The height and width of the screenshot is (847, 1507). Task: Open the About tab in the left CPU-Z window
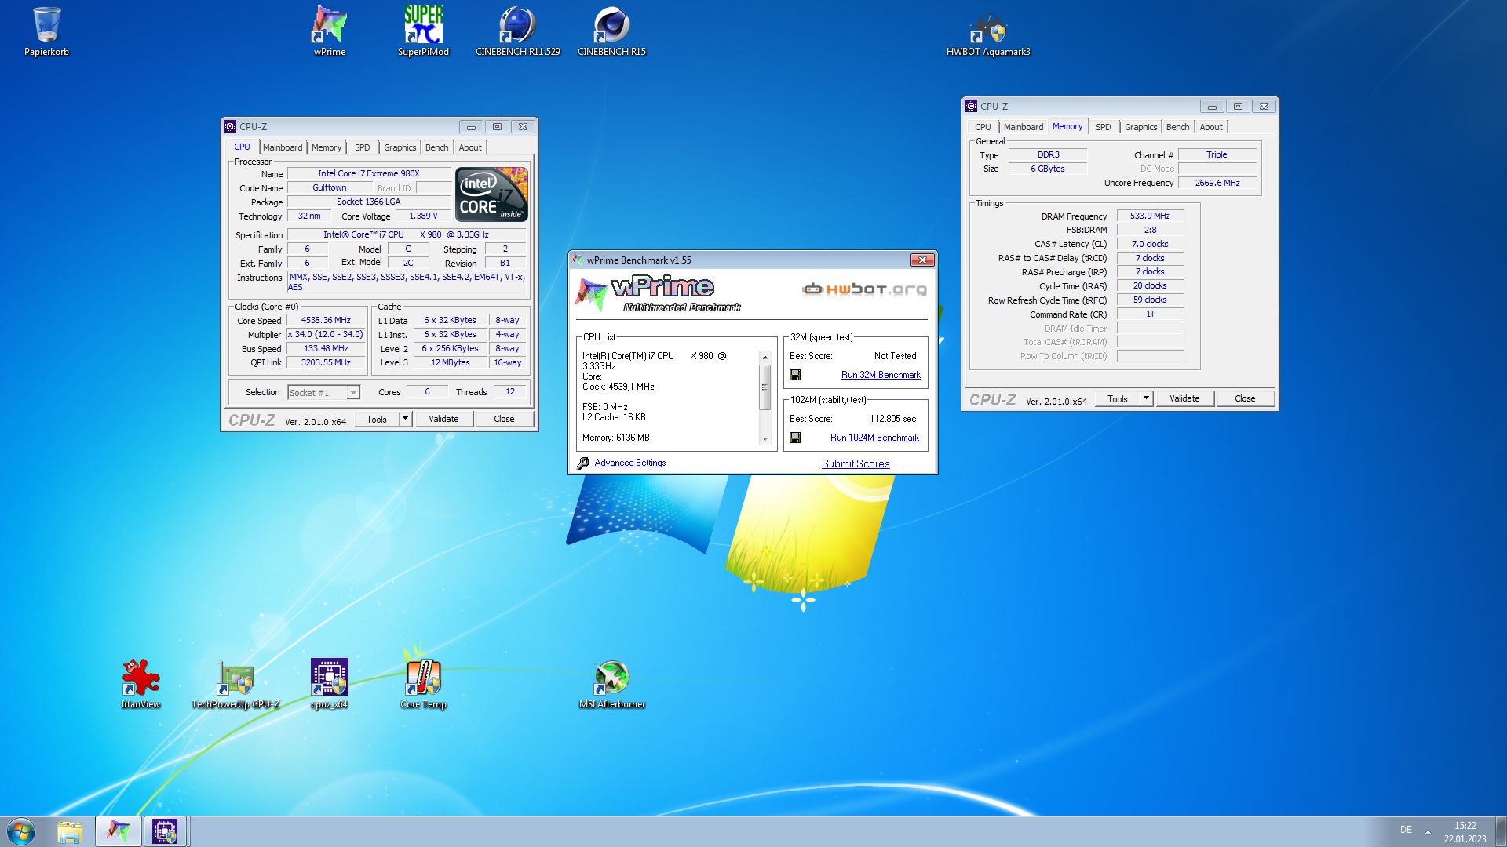coord(470,147)
